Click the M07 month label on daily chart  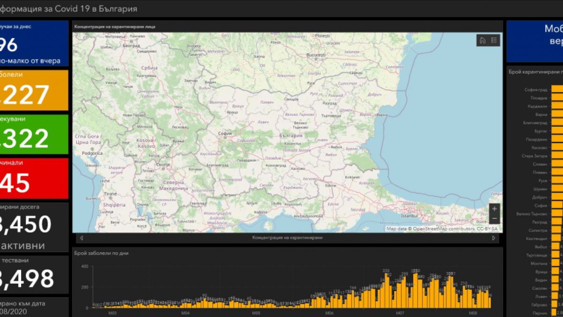pos(400,313)
